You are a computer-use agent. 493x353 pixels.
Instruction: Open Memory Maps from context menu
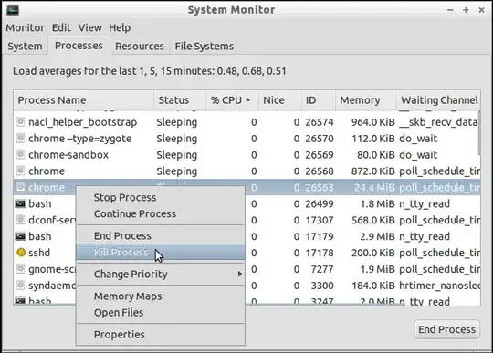(x=161, y=296)
